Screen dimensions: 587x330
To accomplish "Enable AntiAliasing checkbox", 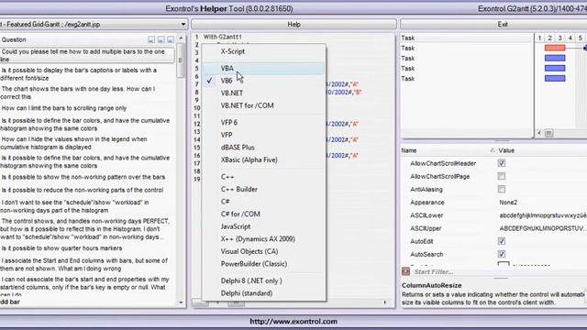I will tap(502, 190).
